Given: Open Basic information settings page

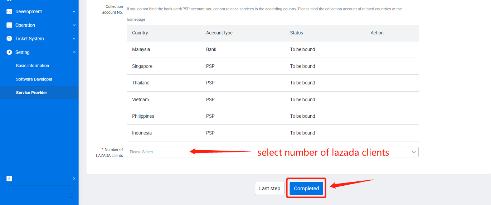Looking at the screenshot, I should point(33,65).
